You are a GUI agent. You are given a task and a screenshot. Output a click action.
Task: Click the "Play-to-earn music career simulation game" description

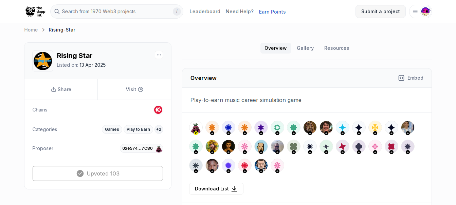pyautogui.click(x=246, y=100)
